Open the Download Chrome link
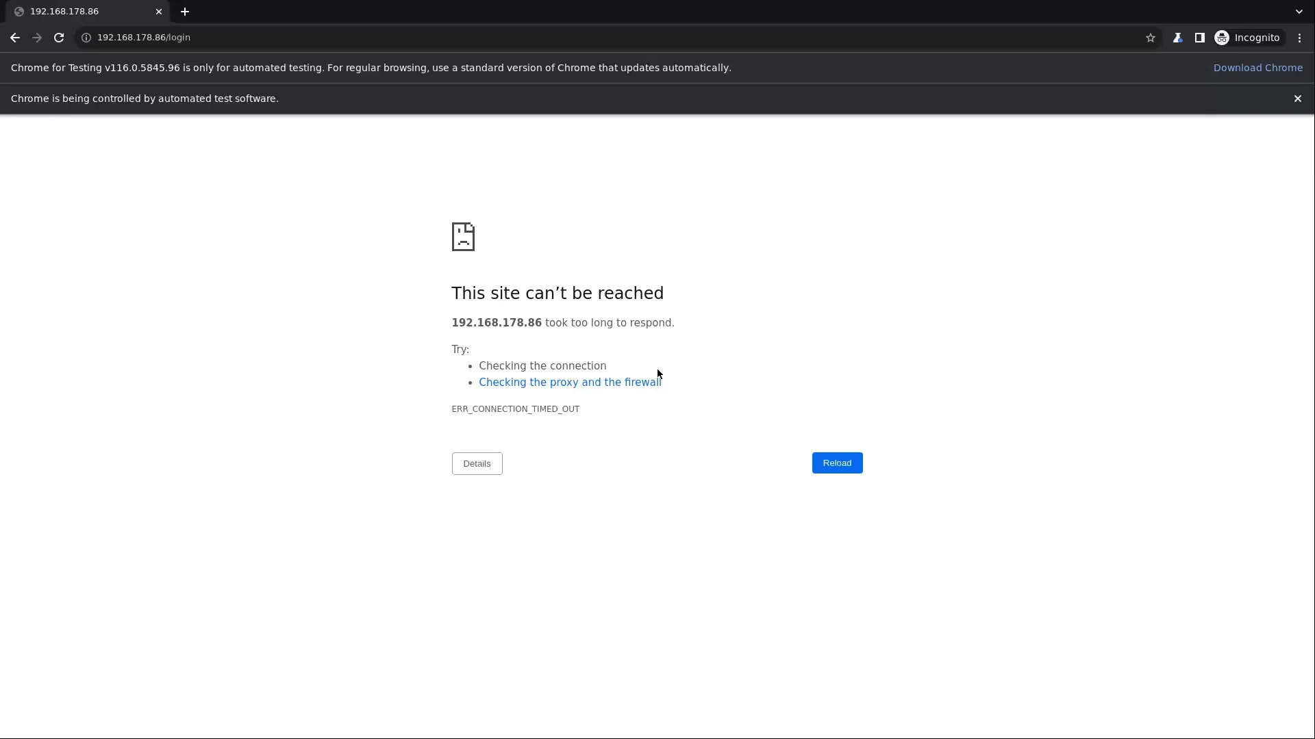Image resolution: width=1315 pixels, height=739 pixels. coord(1259,68)
